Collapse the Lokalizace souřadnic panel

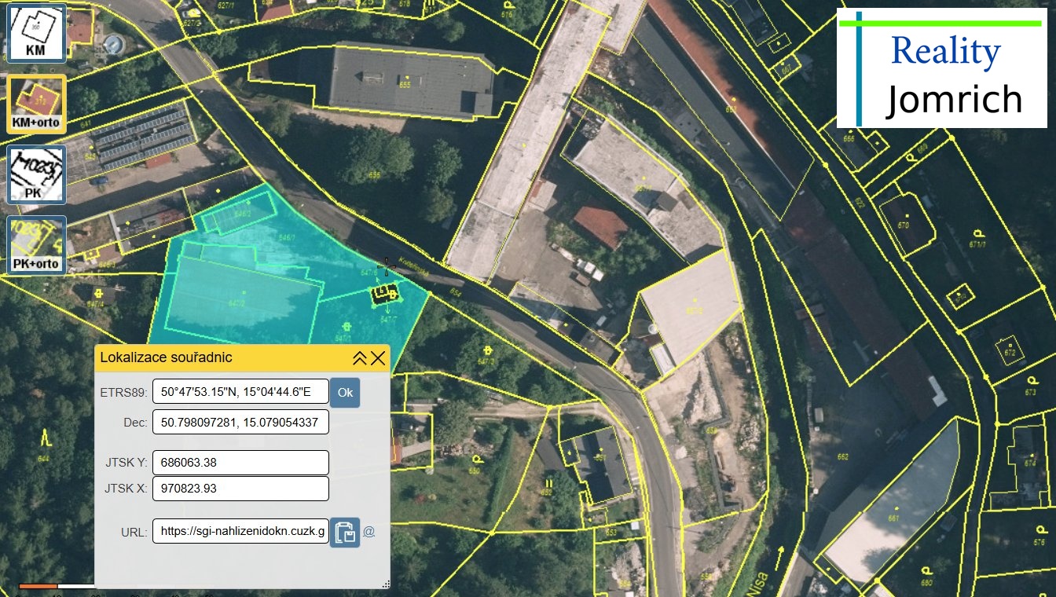tap(361, 357)
